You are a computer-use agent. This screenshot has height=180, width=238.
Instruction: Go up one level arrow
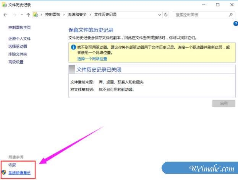point(28,15)
